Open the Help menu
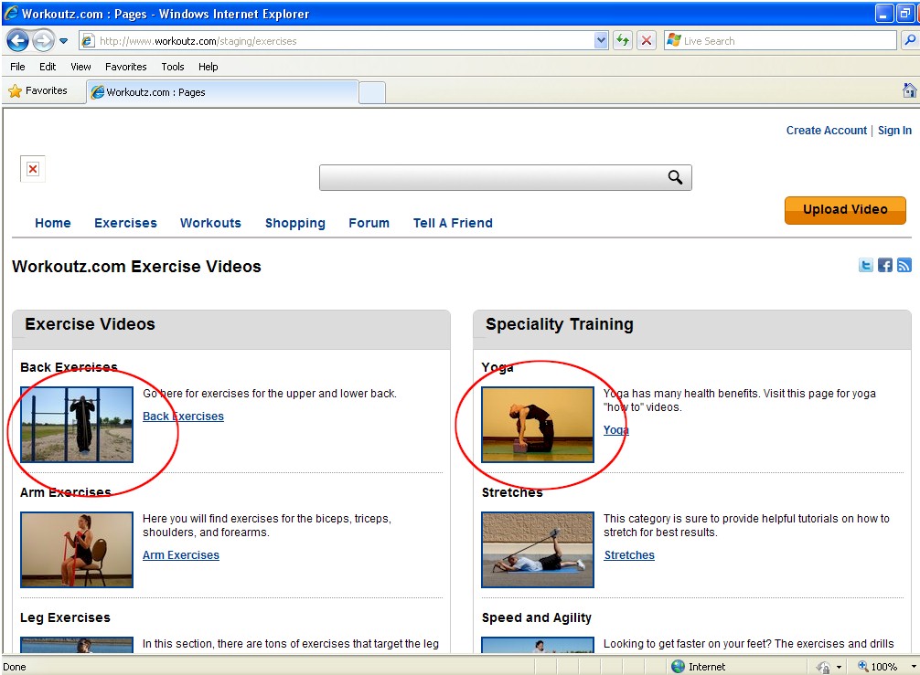Viewport: 920px width, 675px height. click(x=208, y=67)
